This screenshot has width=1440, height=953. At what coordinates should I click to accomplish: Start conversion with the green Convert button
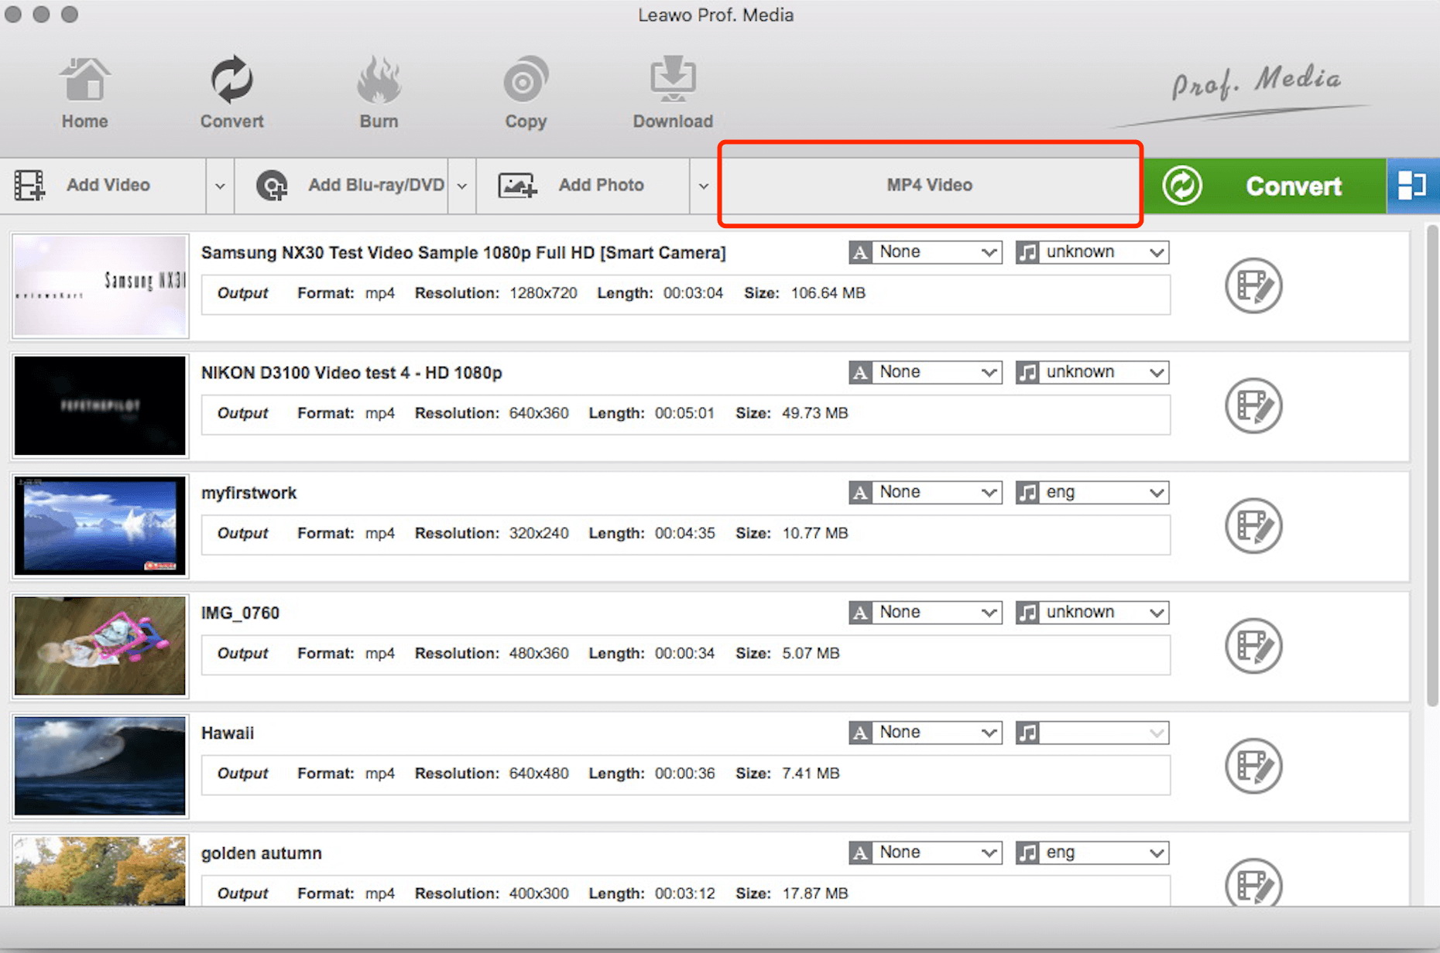pos(1264,186)
